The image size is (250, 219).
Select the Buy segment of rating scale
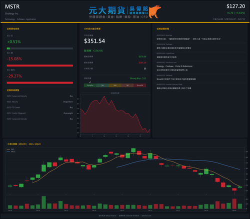pos(102,85)
